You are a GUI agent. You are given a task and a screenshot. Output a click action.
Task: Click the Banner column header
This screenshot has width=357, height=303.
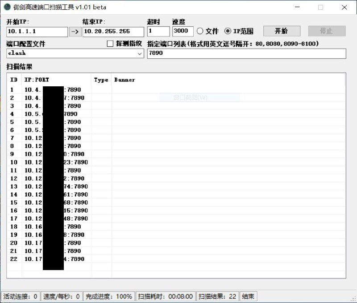pyautogui.click(x=228, y=80)
